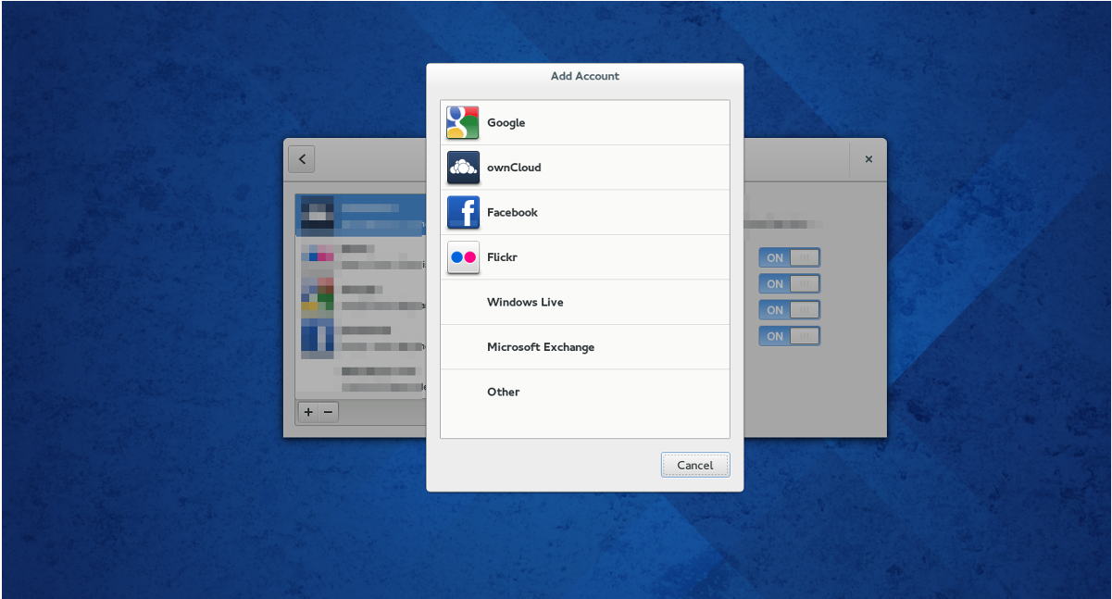The width and height of the screenshot is (1112, 599).
Task: Select the Flickr dots icon
Action: point(463,257)
